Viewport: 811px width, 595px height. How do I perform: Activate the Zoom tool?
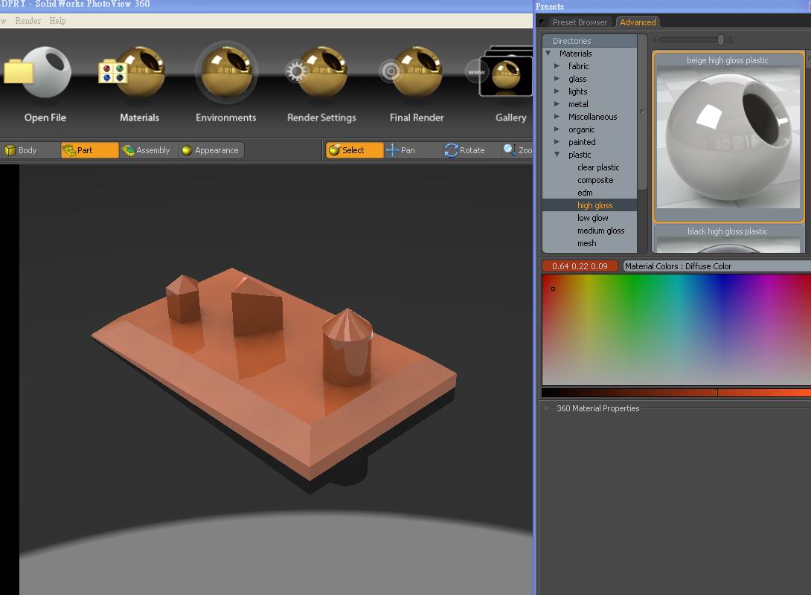(x=517, y=150)
